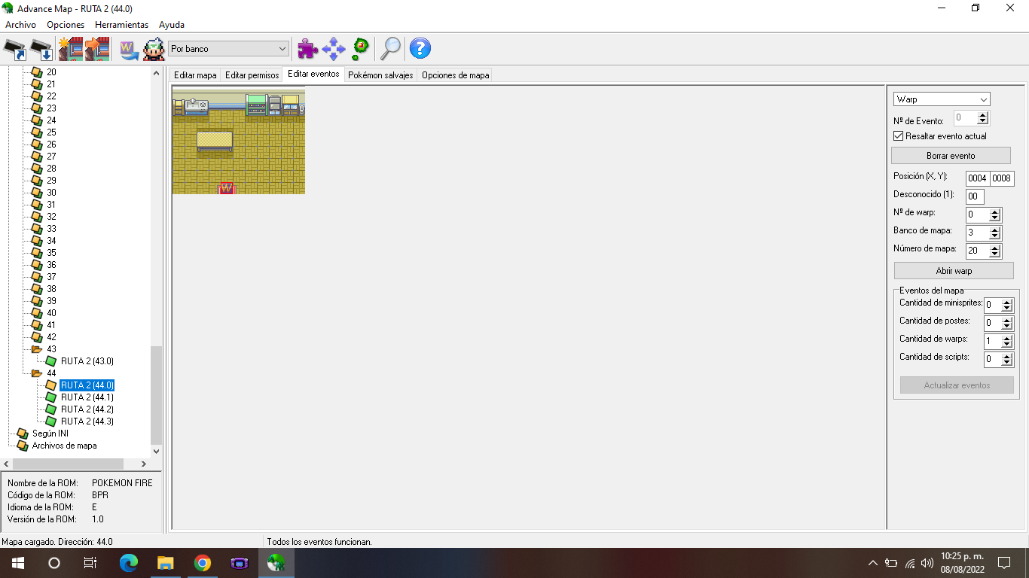
Task: Click the new map icon with sun
Action: tap(70, 49)
